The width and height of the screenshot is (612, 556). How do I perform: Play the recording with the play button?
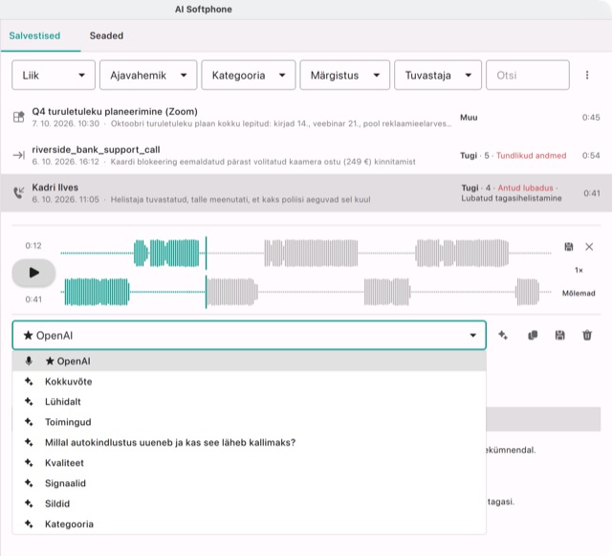pyautogui.click(x=34, y=273)
